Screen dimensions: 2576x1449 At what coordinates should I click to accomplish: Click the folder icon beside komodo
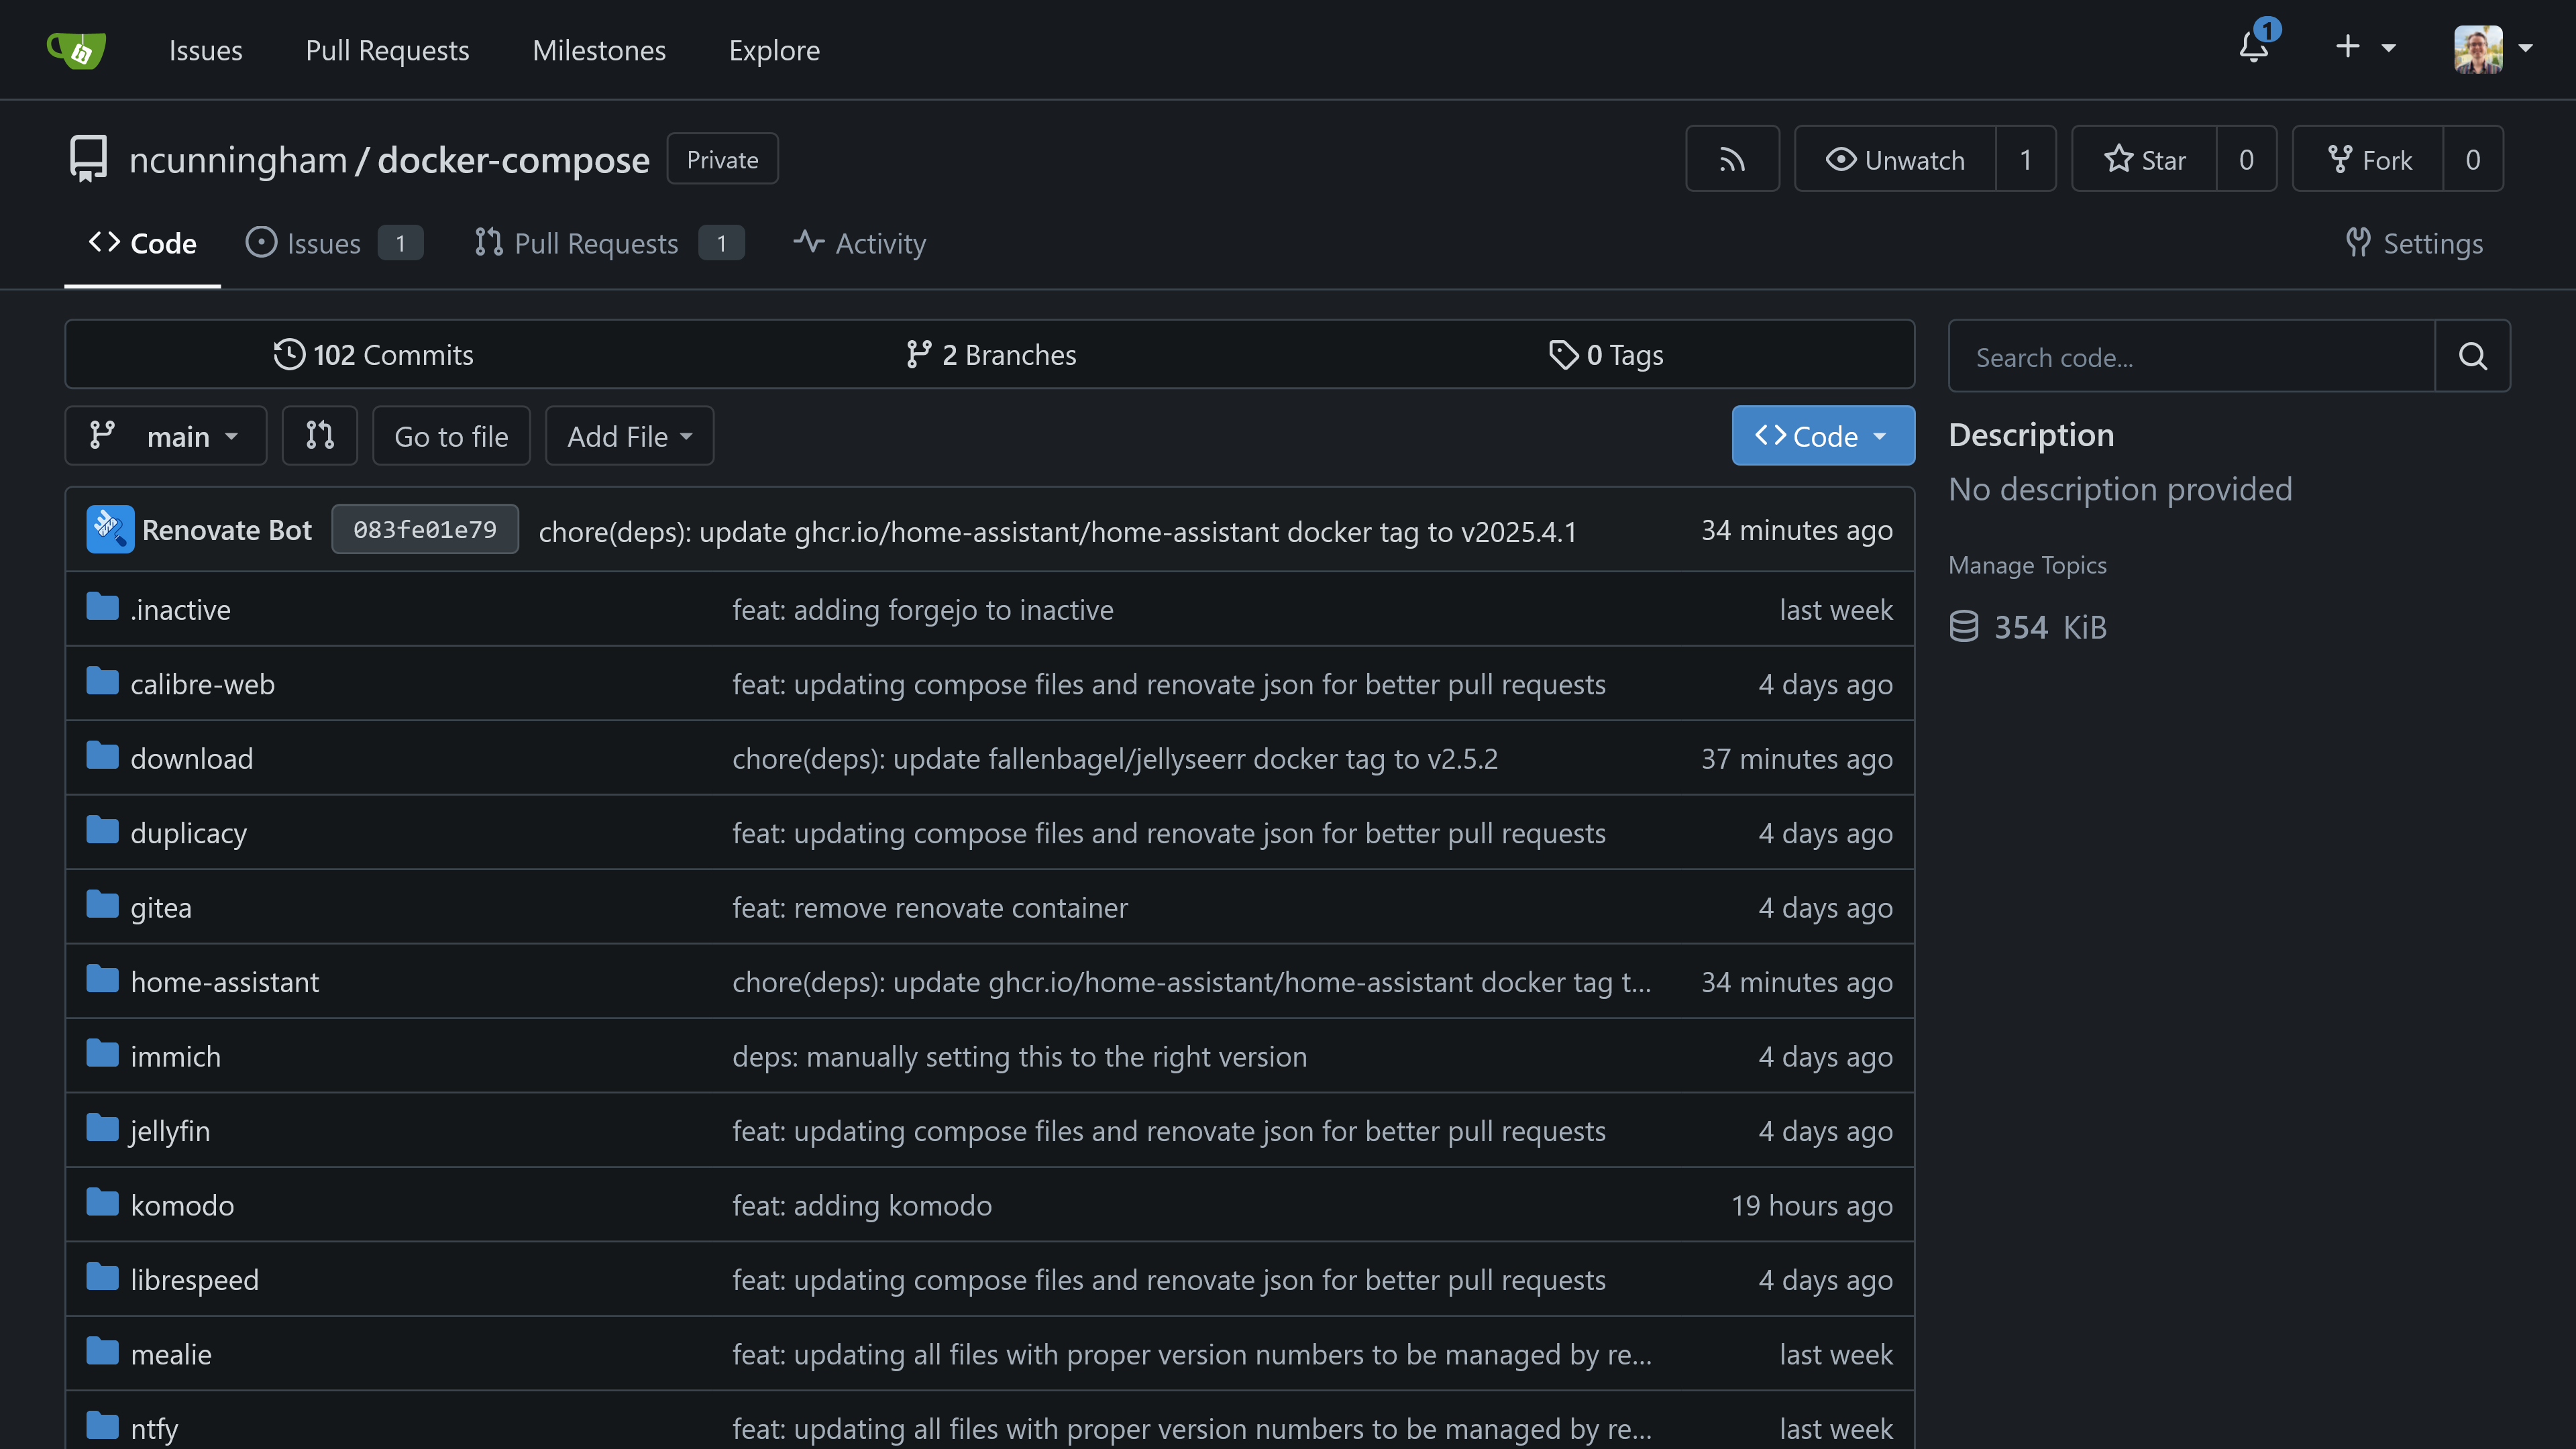coord(102,1203)
